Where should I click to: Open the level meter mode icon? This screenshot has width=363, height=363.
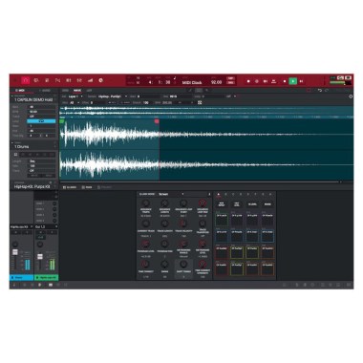(90, 80)
